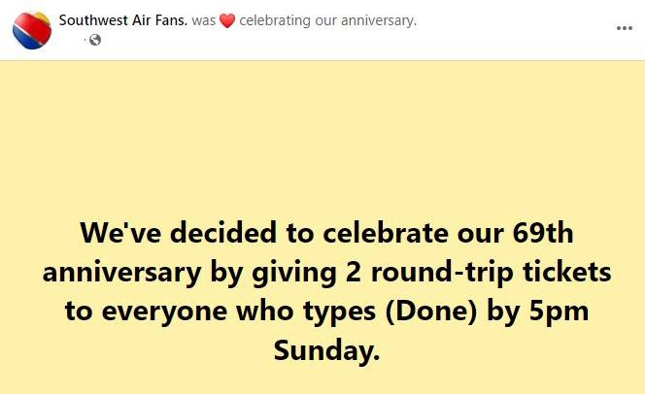Click 'who types' in the post text
This screenshot has height=394, width=645.
pos(306,312)
